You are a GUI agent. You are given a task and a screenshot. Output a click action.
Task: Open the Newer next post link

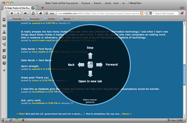pos(127,114)
